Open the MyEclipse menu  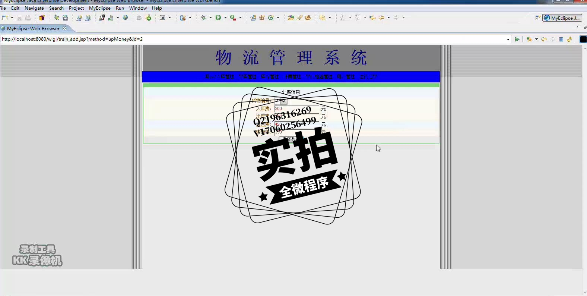pos(100,8)
